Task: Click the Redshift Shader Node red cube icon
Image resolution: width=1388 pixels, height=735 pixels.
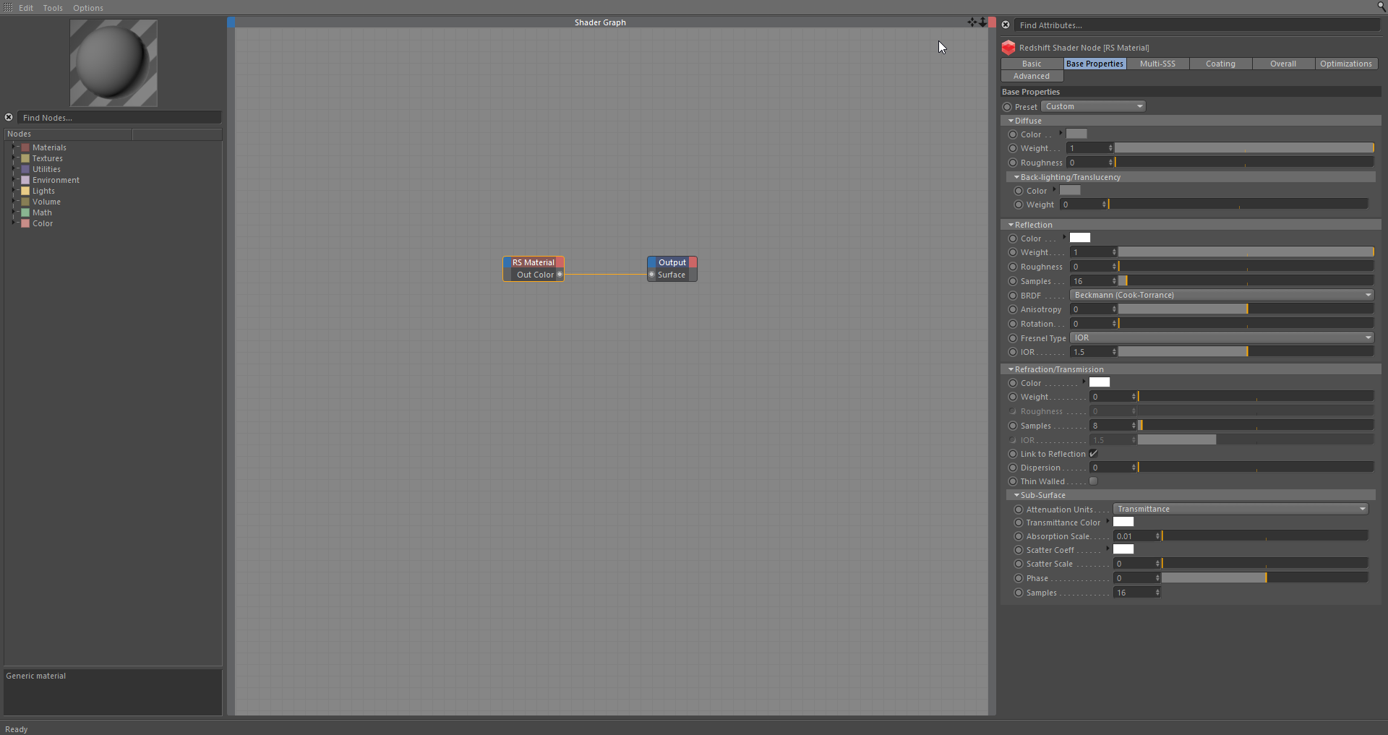Action: (1009, 48)
